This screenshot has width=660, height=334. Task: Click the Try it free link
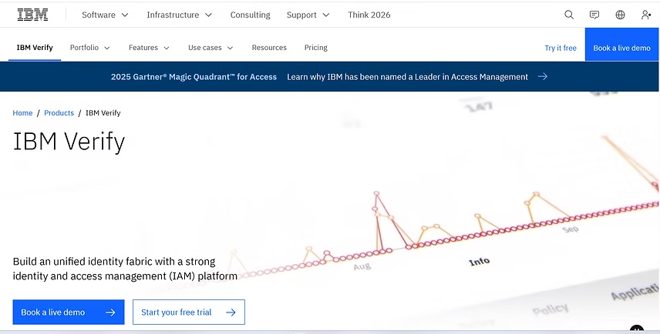[561, 48]
